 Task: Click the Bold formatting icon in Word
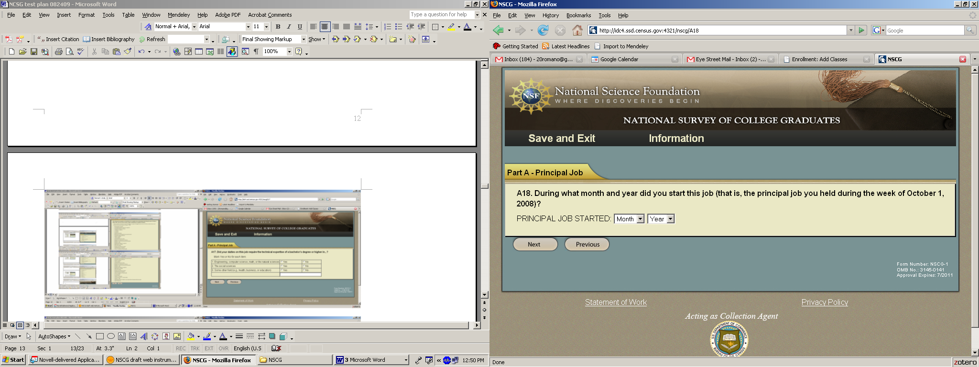point(278,27)
